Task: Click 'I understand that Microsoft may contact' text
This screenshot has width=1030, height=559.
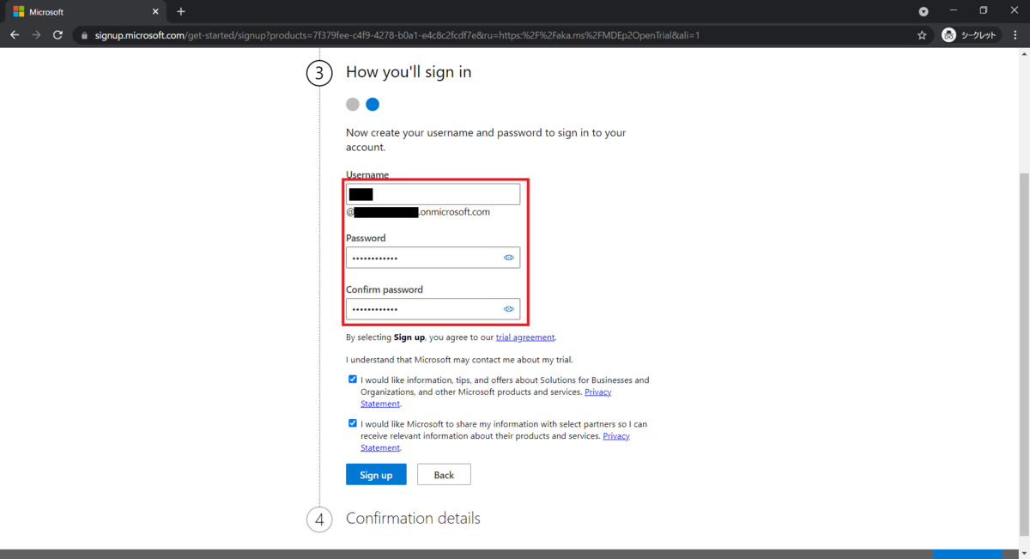Action: [459, 360]
